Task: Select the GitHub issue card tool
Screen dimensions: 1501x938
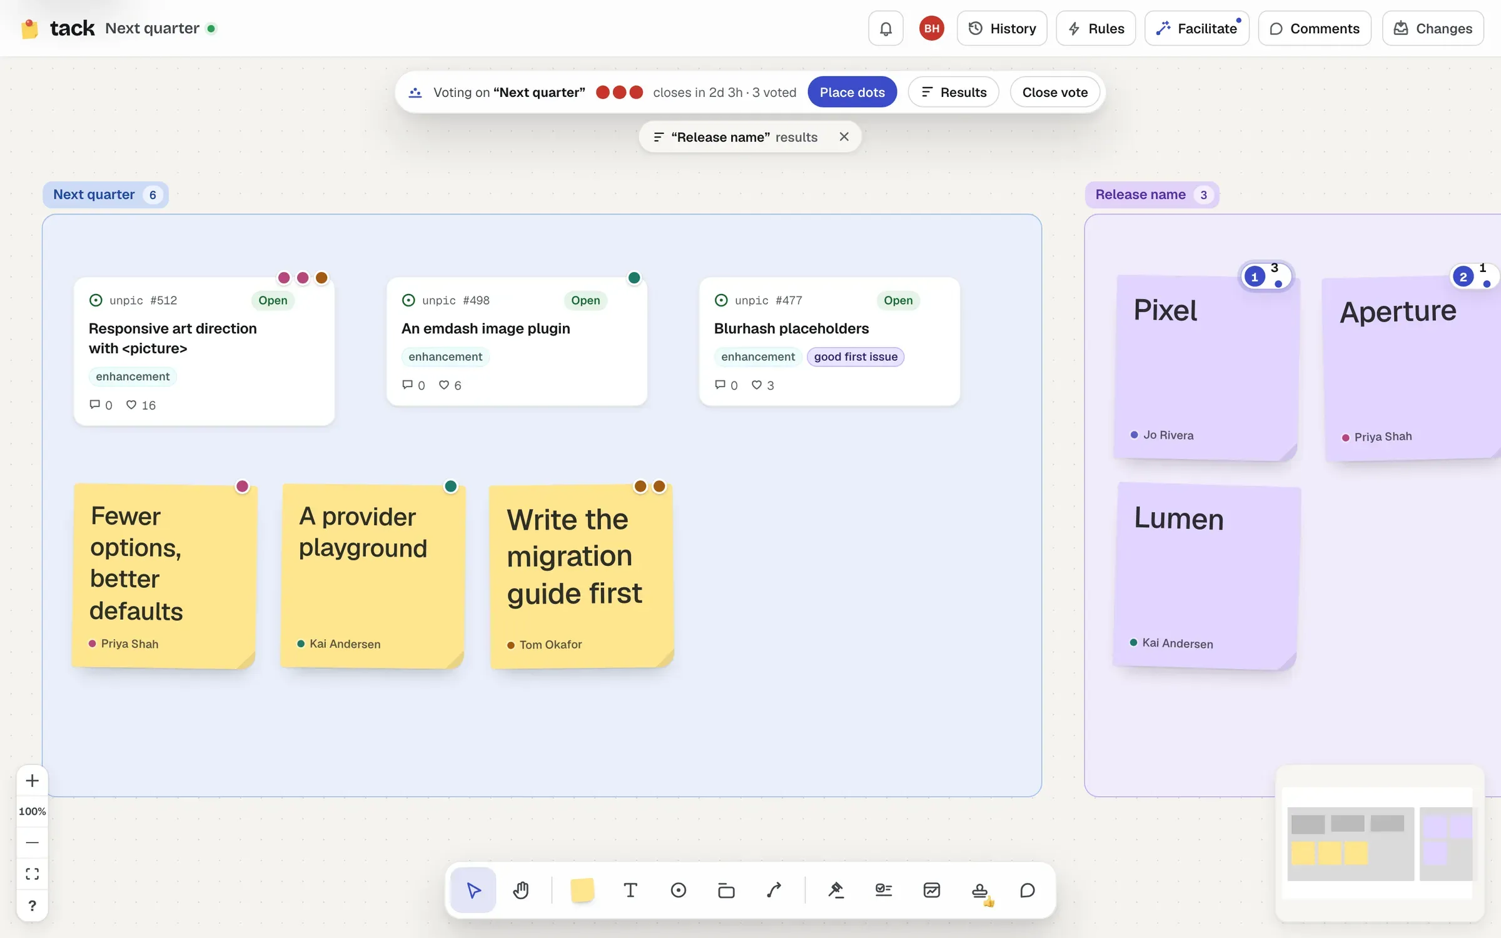Action: pyautogui.click(x=678, y=890)
